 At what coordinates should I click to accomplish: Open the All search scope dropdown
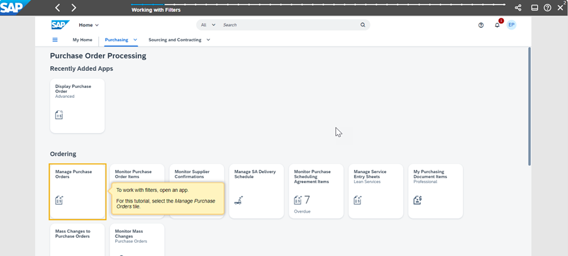tap(208, 25)
